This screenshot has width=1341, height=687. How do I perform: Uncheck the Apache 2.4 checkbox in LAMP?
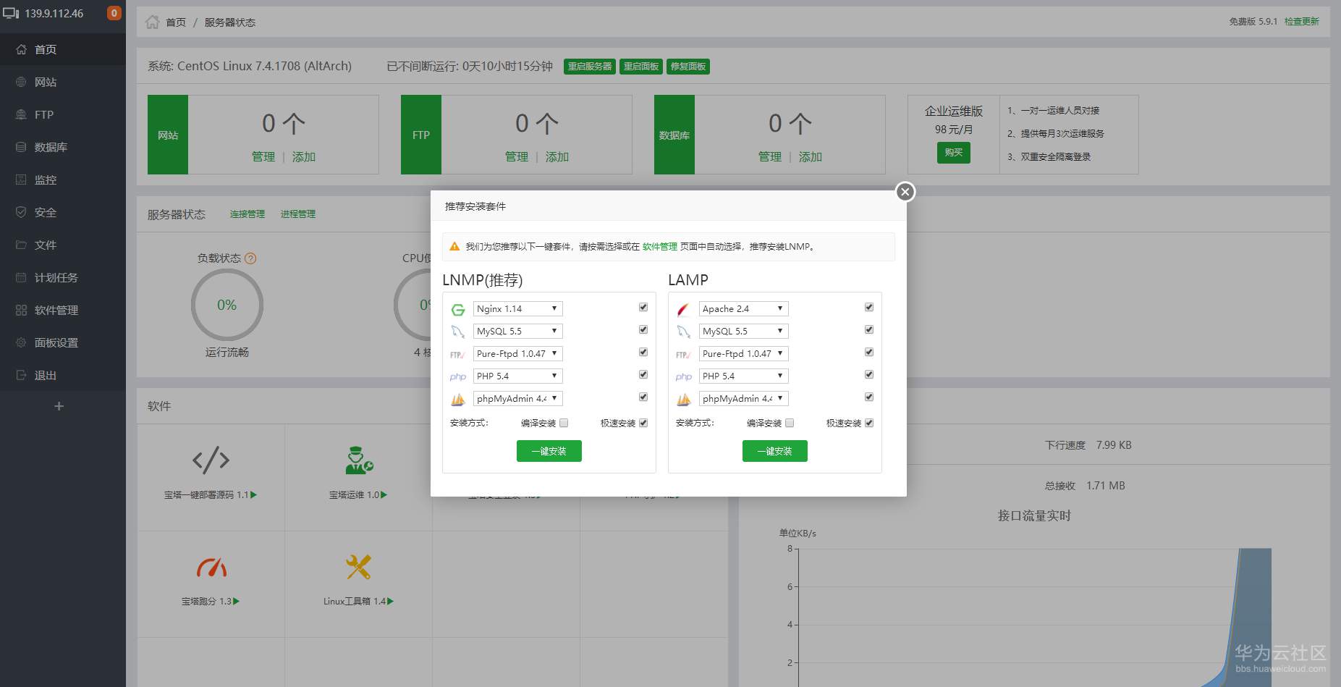869,308
